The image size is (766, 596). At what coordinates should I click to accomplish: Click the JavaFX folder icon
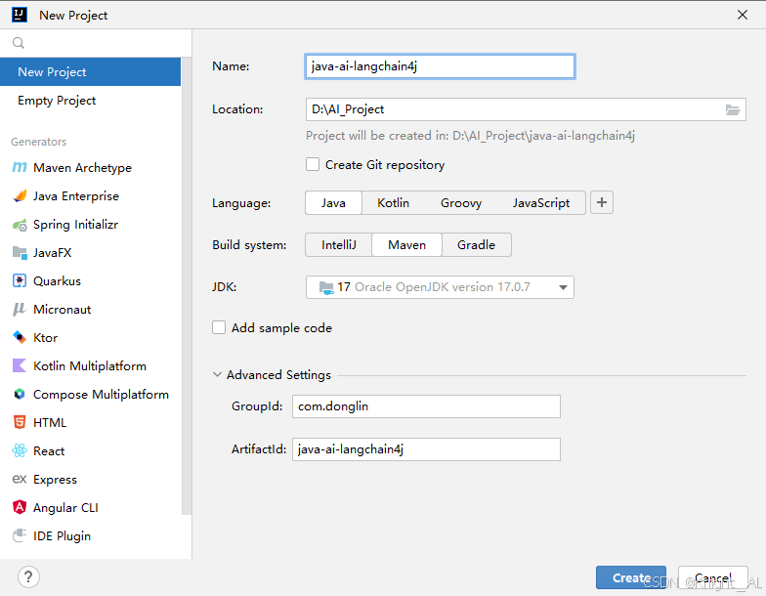coord(20,252)
